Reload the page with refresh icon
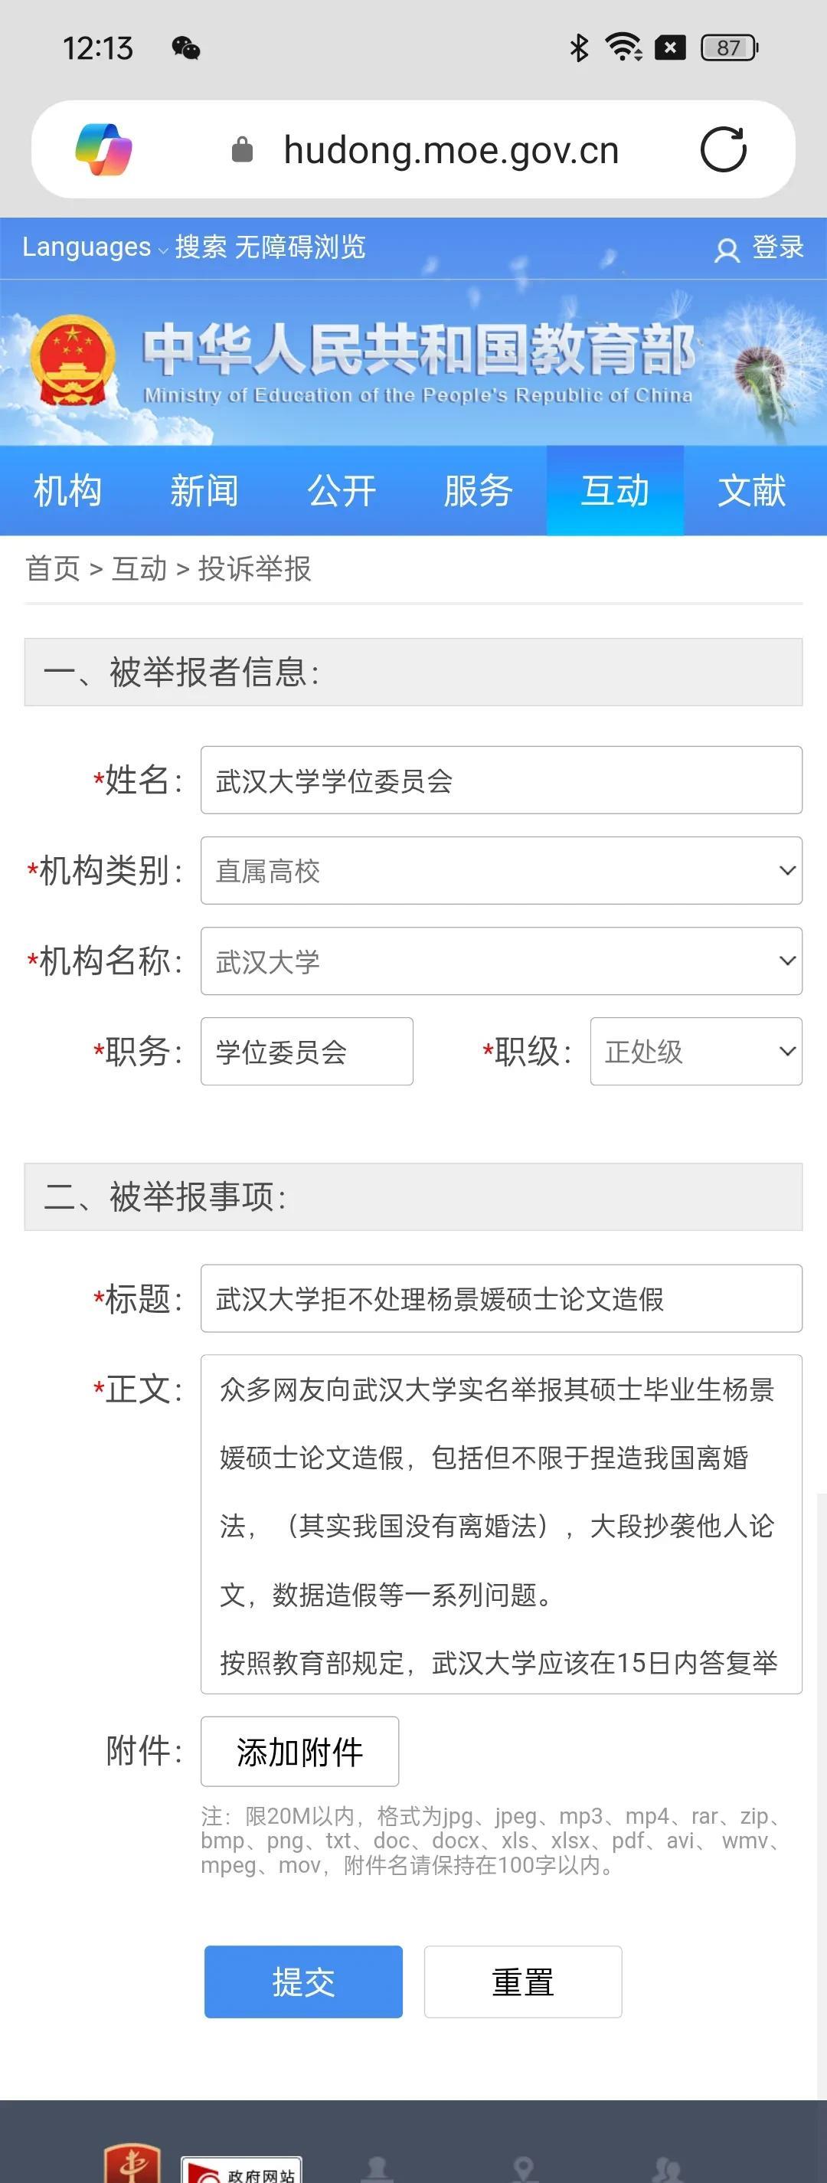 point(723,150)
